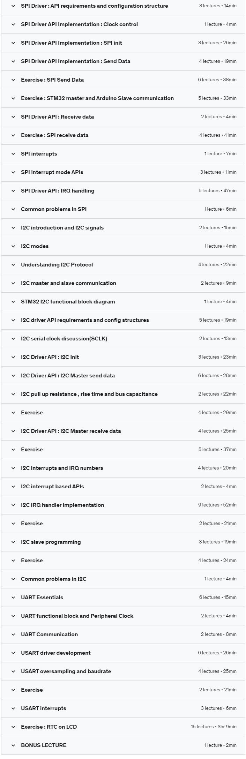Open USART oversampling and baudrate section
Viewport: 246px width, 759px height.
pyautogui.click(x=123, y=671)
